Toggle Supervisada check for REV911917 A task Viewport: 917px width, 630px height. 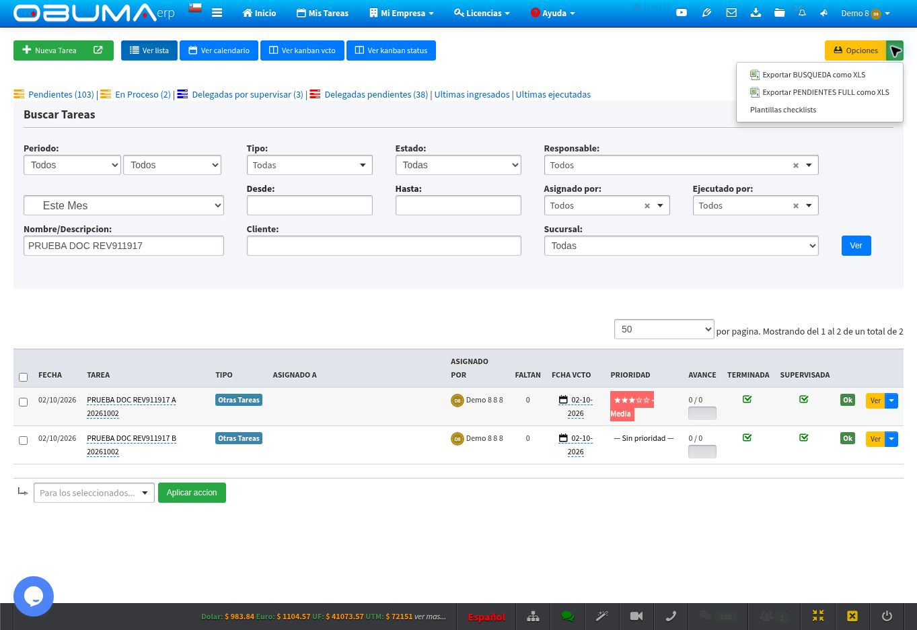[x=803, y=399]
